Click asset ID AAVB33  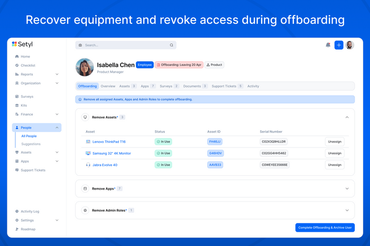(x=215, y=165)
